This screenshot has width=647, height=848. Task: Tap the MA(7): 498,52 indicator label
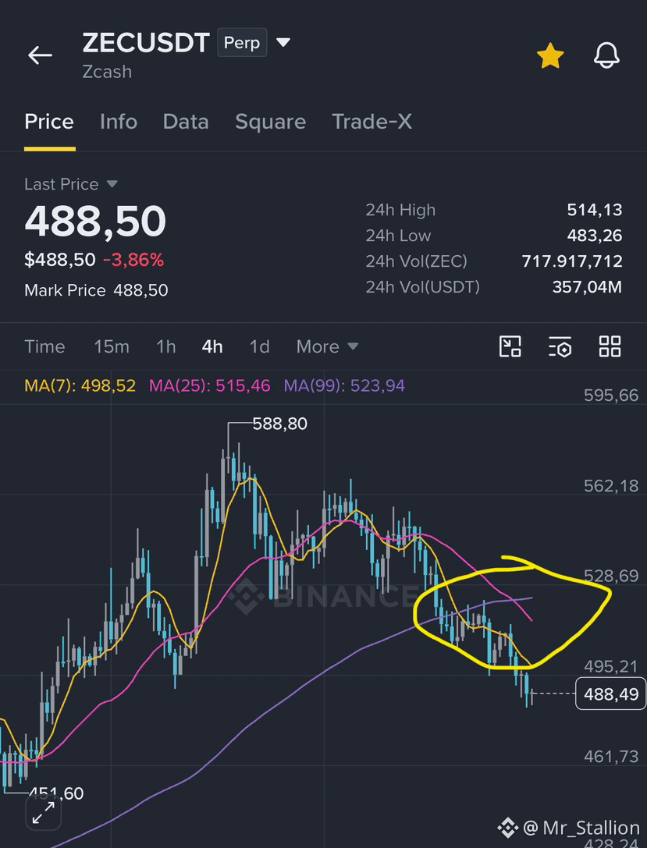80,386
